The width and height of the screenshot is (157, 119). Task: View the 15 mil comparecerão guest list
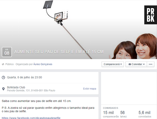[111, 114]
